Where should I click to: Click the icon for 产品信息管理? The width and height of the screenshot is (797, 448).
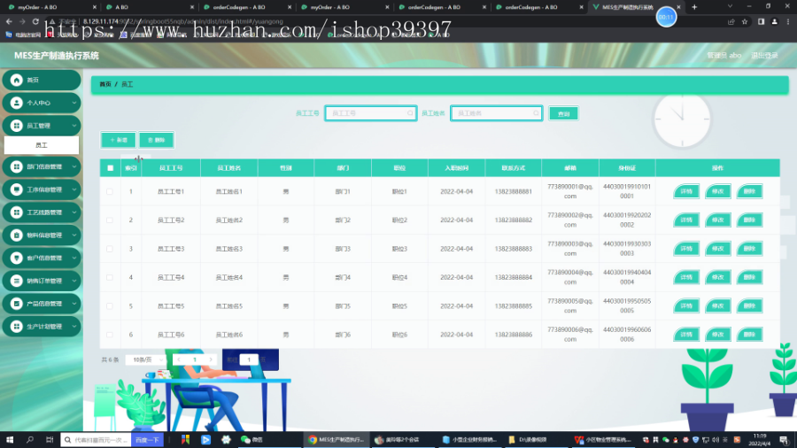(x=16, y=304)
